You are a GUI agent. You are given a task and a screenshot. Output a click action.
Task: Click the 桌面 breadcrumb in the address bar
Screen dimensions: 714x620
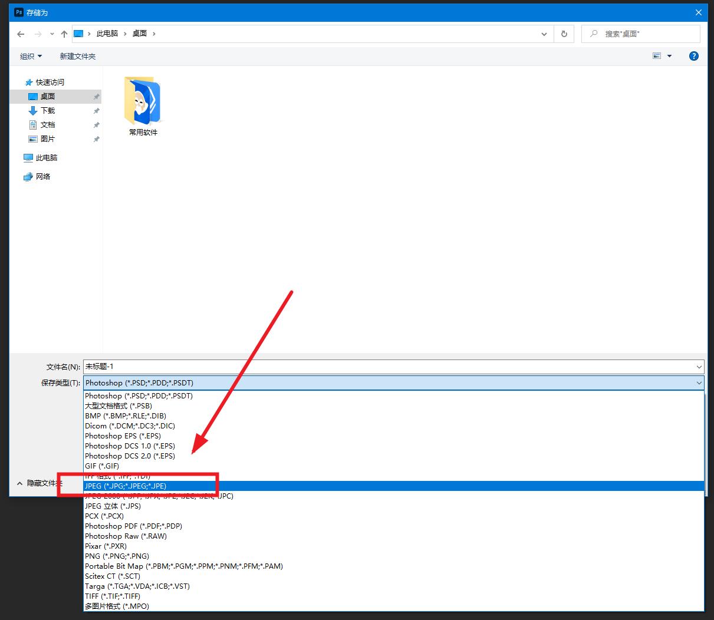(x=140, y=34)
